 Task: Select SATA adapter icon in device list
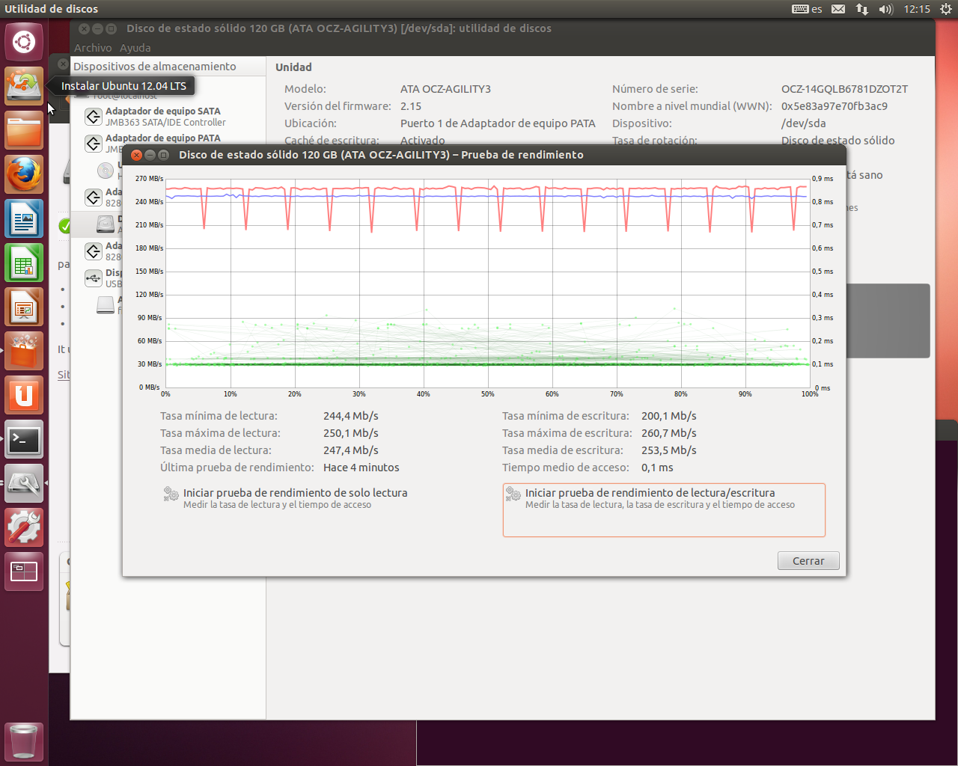click(94, 117)
